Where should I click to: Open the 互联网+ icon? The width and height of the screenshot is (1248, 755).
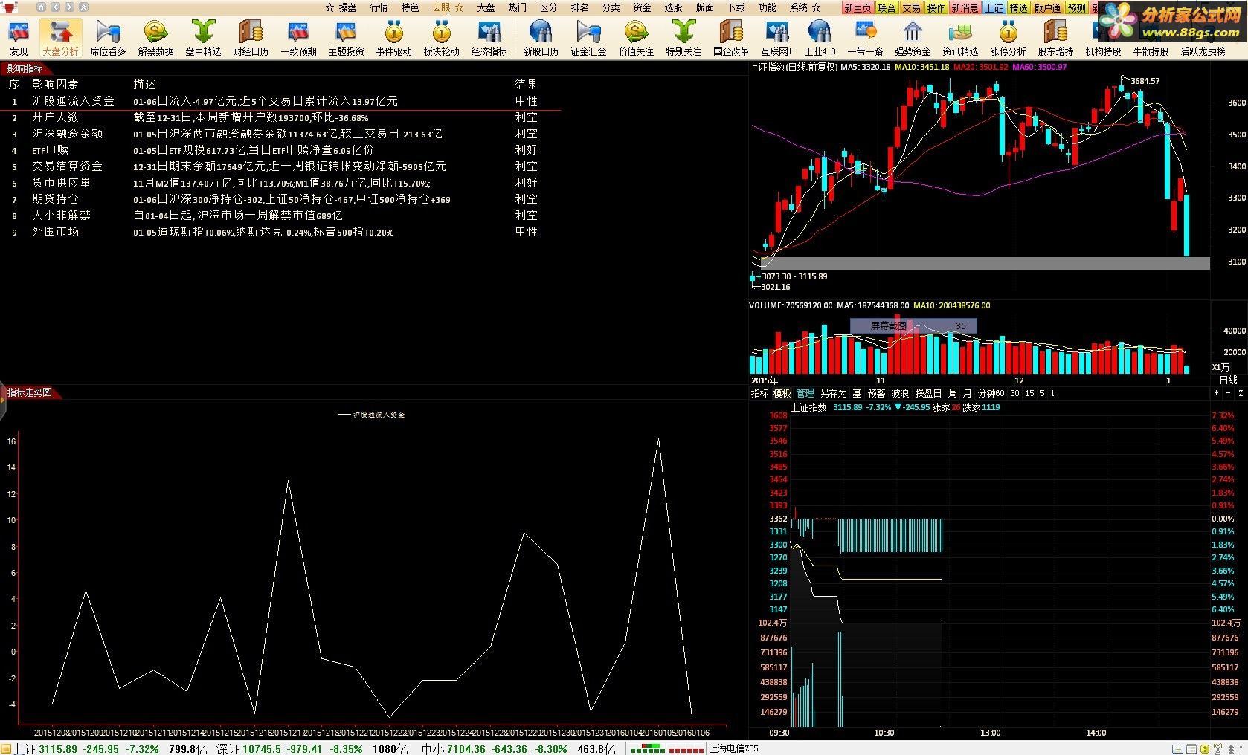click(x=776, y=39)
